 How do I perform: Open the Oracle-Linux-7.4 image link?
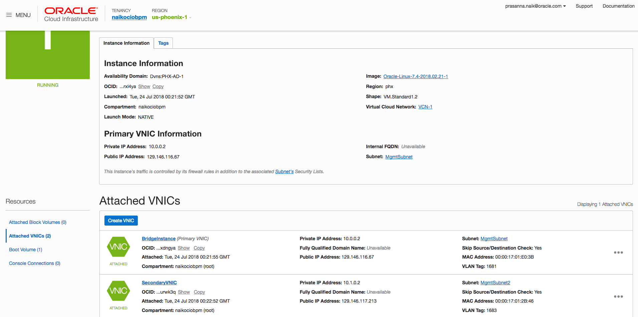[x=415, y=77]
